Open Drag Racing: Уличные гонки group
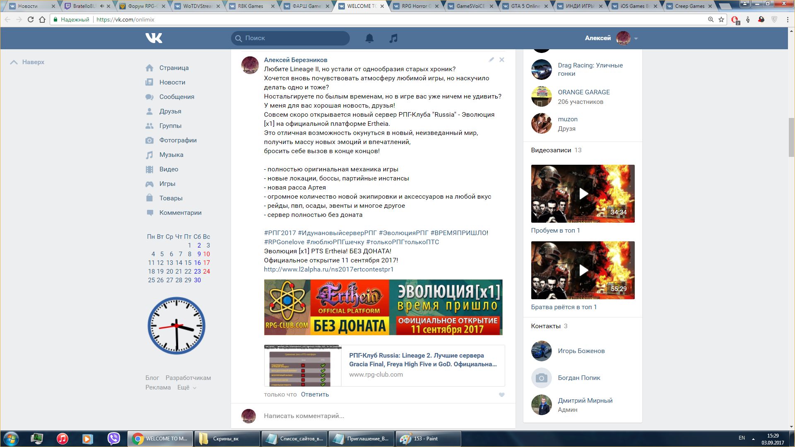 tap(590, 70)
